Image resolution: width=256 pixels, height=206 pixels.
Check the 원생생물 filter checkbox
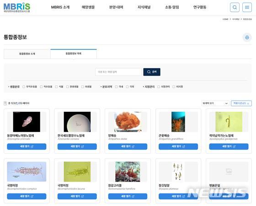pyautogui.click(x=68, y=87)
